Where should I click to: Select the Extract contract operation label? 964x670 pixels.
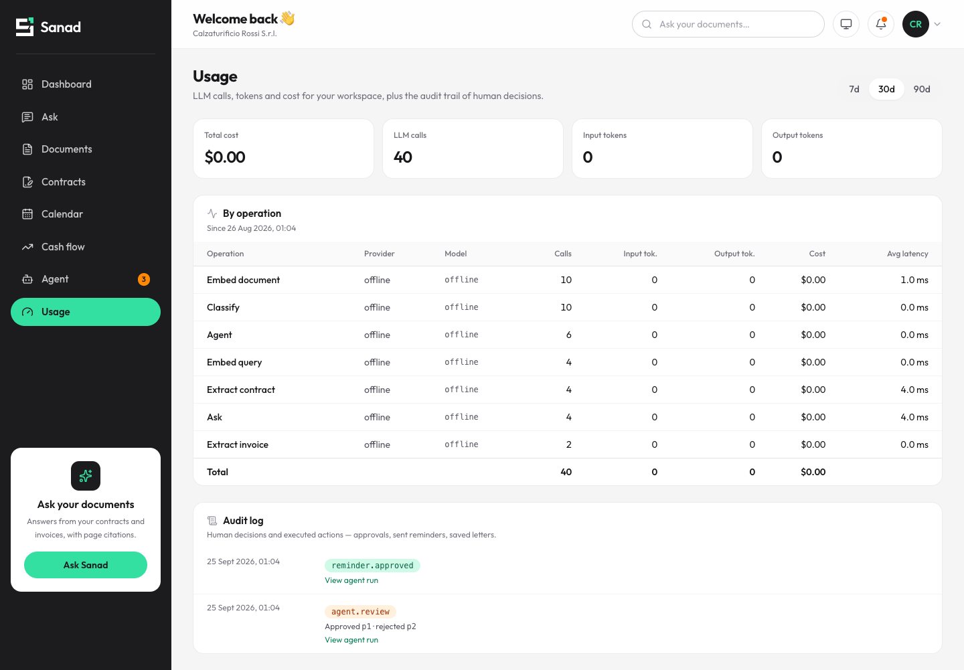tap(241, 390)
